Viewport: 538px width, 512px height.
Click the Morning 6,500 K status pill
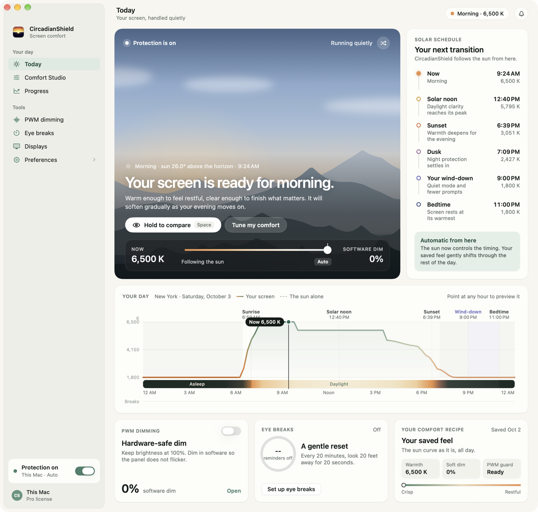pyautogui.click(x=477, y=14)
